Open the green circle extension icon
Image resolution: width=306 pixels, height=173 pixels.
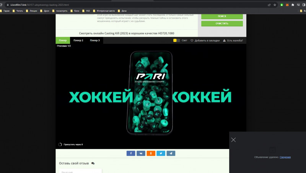point(282,5)
